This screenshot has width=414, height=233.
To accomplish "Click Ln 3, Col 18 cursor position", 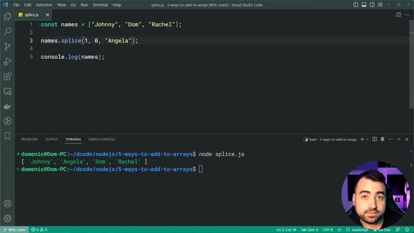I will [x=286, y=230].
